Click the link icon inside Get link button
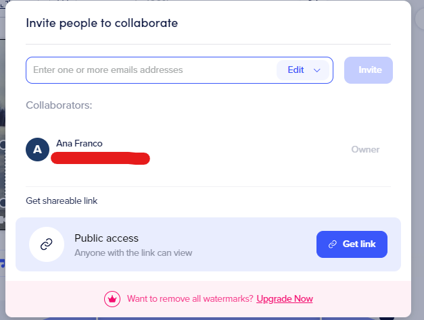This screenshot has width=424, height=320. pos(332,244)
